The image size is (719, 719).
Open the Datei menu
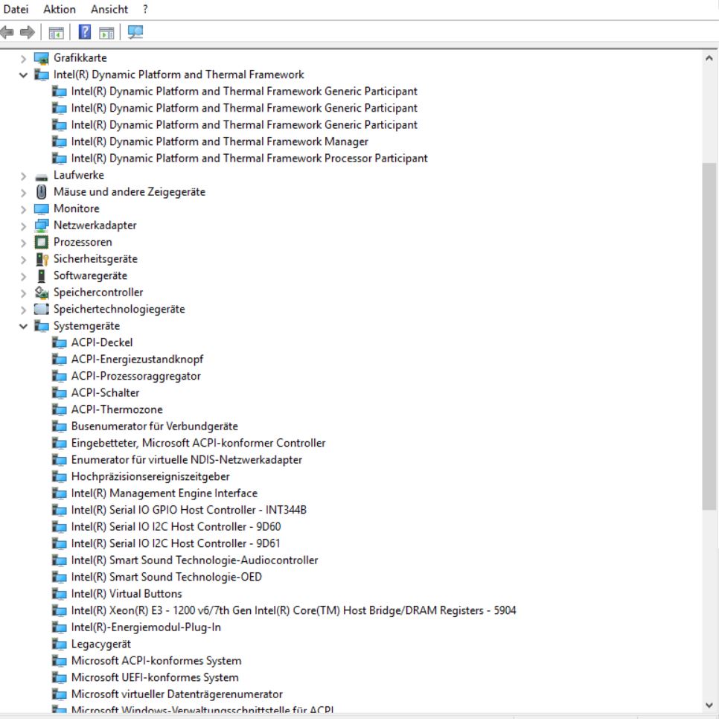[x=16, y=9]
